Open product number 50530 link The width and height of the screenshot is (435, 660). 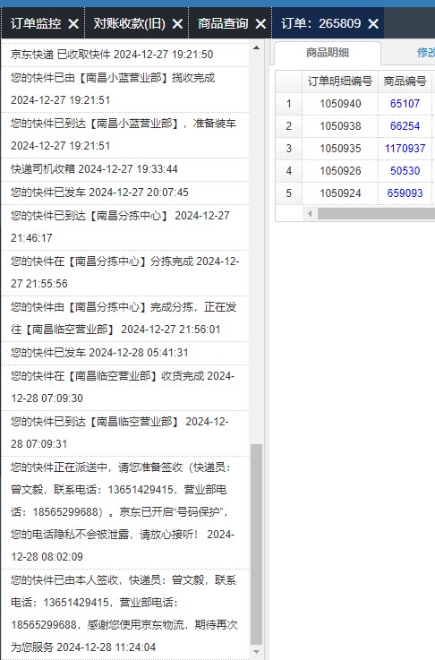click(405, 171)
